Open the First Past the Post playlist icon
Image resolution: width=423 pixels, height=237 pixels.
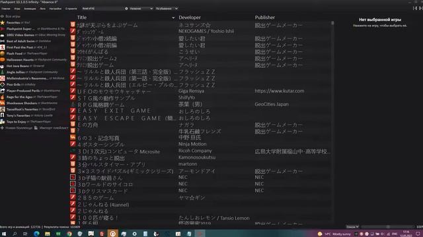tap(3, 47)
